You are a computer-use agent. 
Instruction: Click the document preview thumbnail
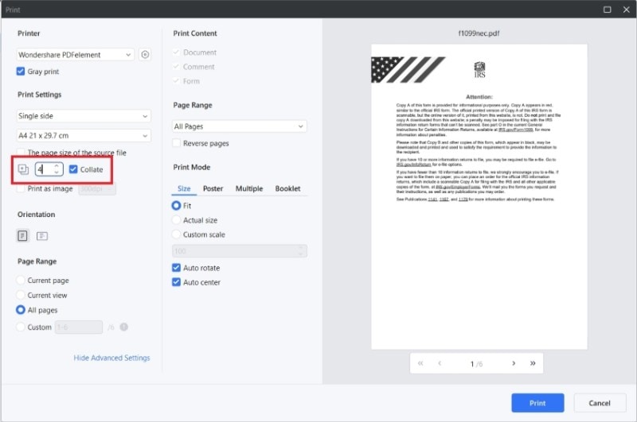[479, 196]
